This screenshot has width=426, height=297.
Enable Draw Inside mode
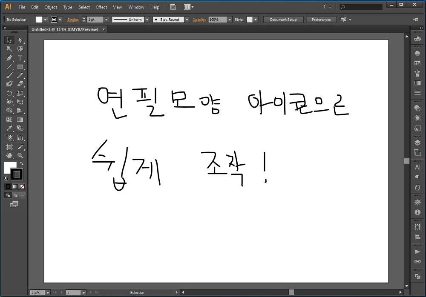click(x=22, y=195)
